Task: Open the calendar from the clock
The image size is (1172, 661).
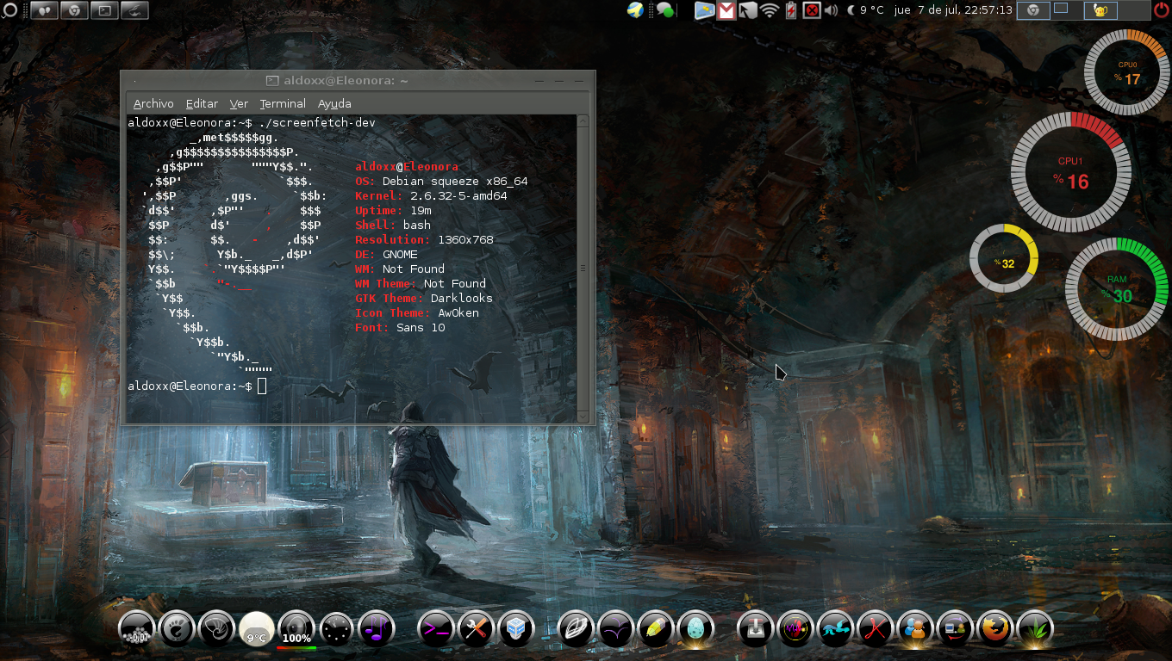Action: [953, 10]
